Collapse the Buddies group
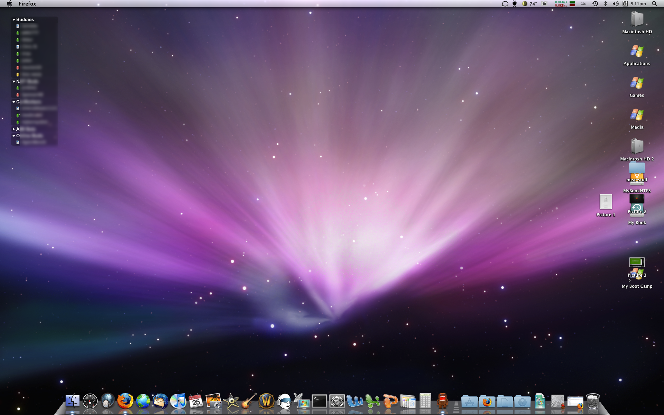The image size is (664, 415). (x=14, y=20)
